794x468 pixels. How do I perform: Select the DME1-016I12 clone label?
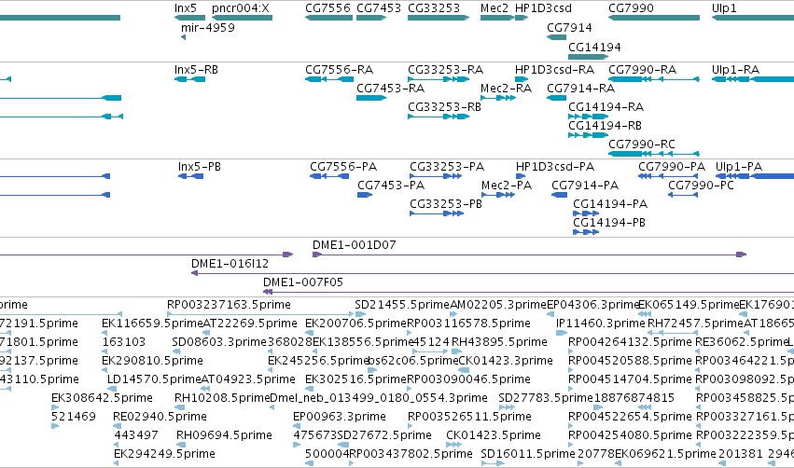(230, 264)
